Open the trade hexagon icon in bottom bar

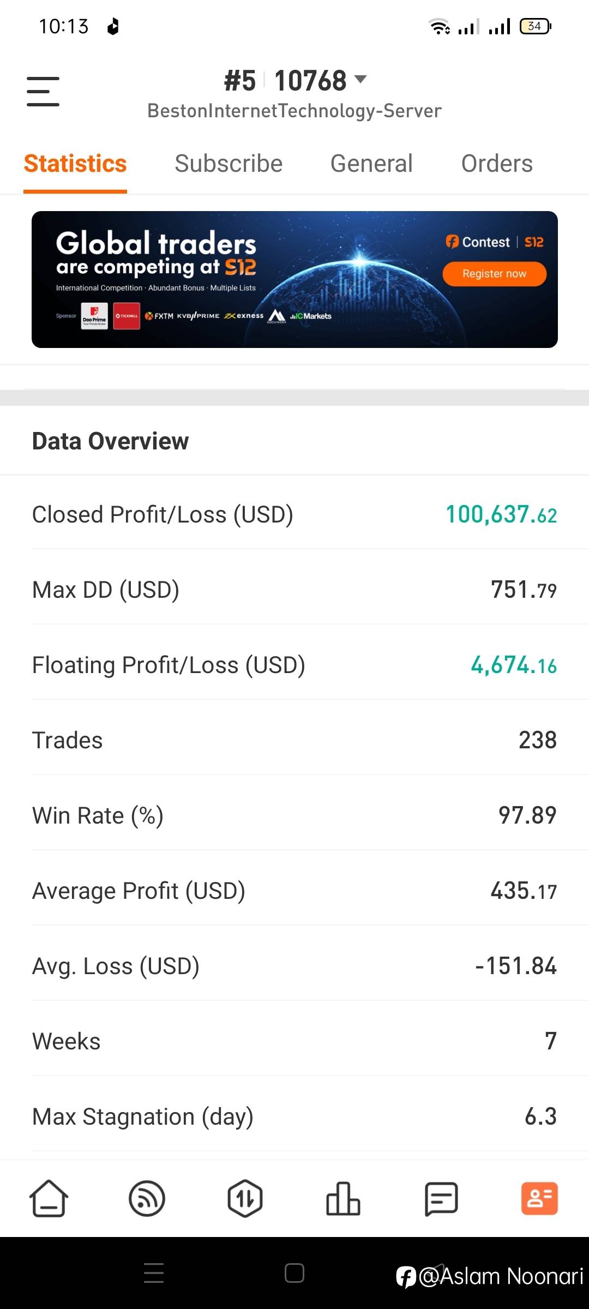pos(245,1198)
